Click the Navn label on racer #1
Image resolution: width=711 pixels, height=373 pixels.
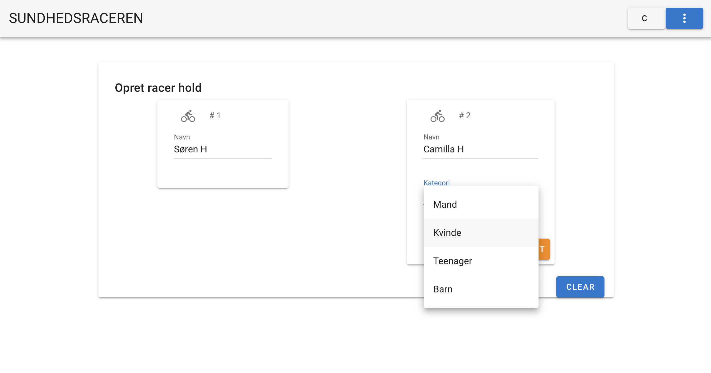(x=182, y=137)
